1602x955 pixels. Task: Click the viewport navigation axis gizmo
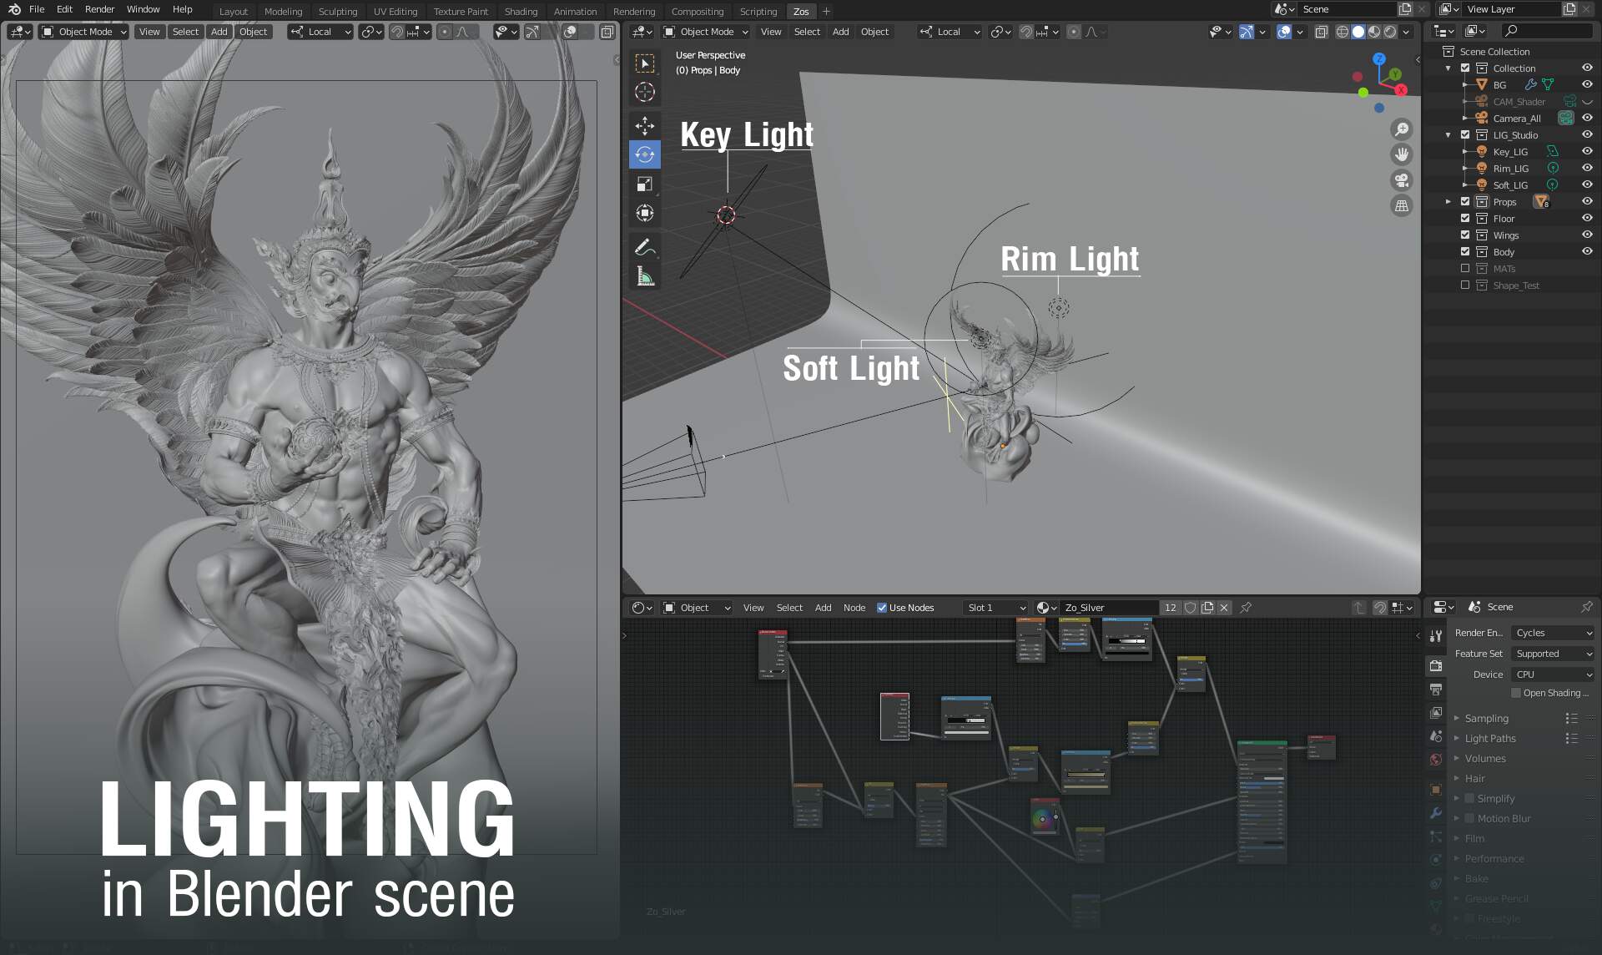[x=1381, y=82]
